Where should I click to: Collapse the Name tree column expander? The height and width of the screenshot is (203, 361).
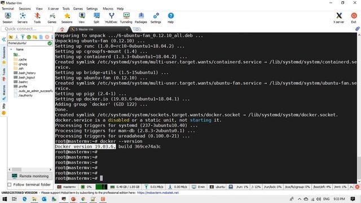pyautogui.click(x=11, y=50)
